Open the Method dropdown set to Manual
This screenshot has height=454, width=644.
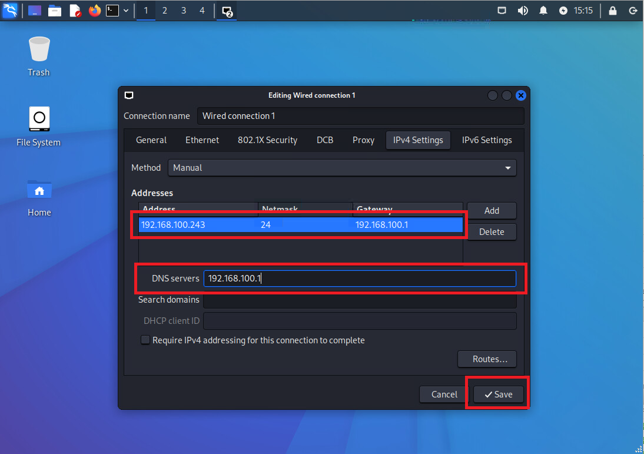point(342,168)
